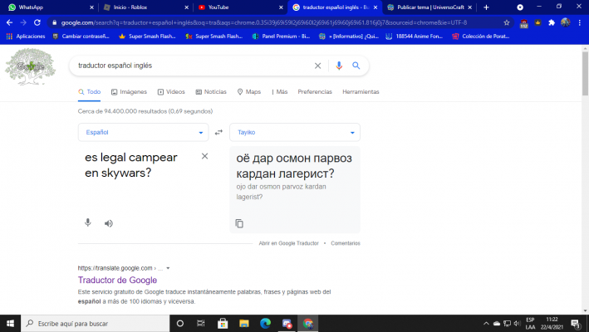589x332 pixels.
Task: Open Task View on taskbar
Action: [201, 324]
